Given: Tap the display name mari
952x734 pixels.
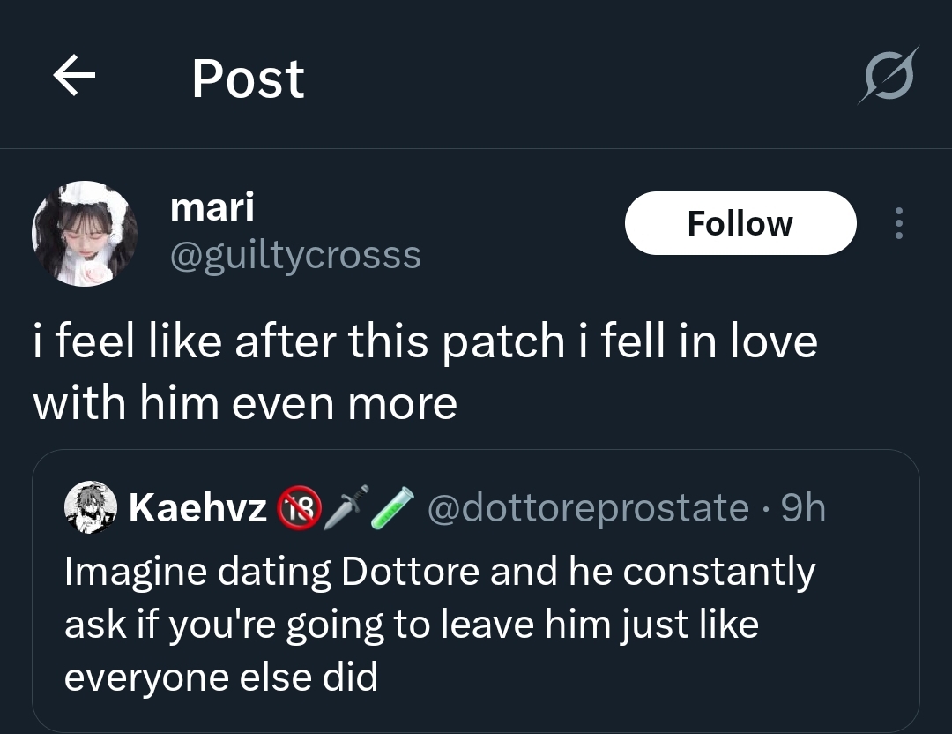Looking at the screenshot, I should pos(212,208).
